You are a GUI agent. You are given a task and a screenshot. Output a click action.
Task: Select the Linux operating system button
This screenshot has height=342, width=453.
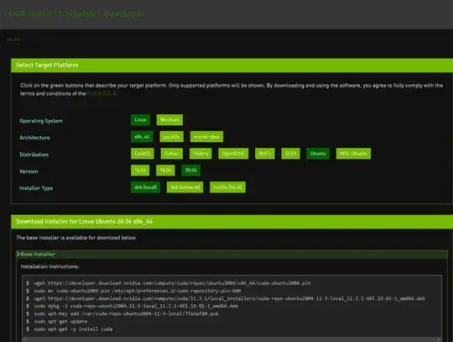click(x=140, y=120)
